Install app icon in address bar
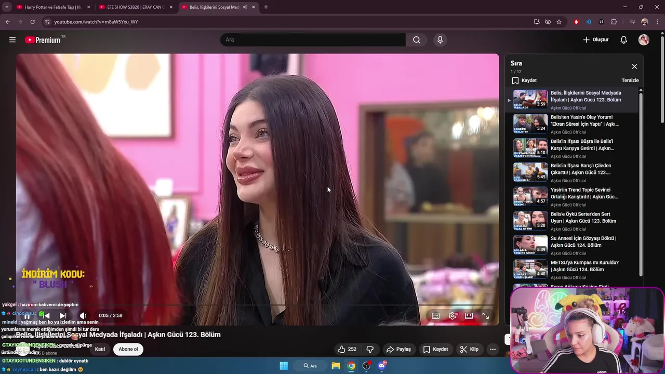 (x=537, y=22)
